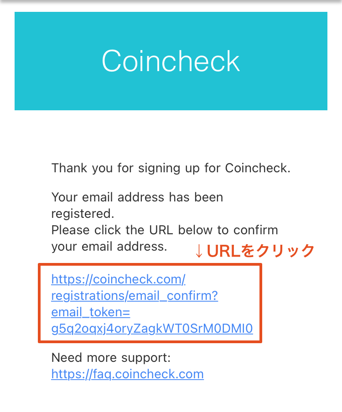
Task: Click 'Please click the URL below' text
Action: click(x=165, y=230)
